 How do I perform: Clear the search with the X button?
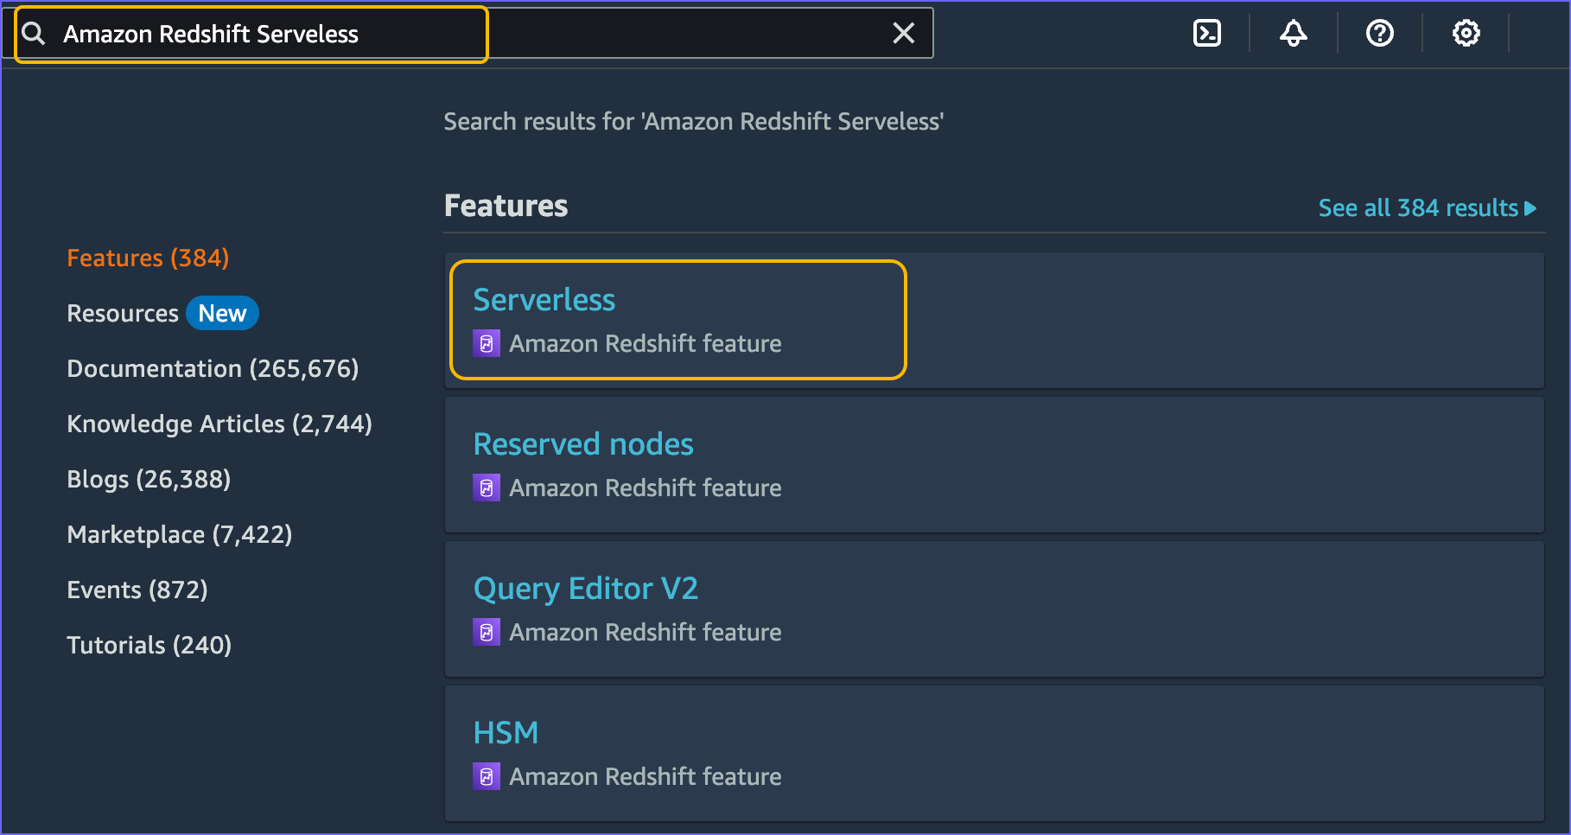904,33
